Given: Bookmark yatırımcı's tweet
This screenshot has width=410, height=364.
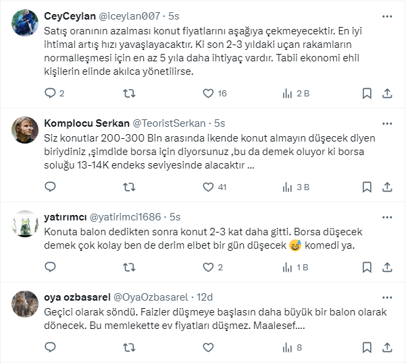Looking at the screenshot, I should 367,267.
